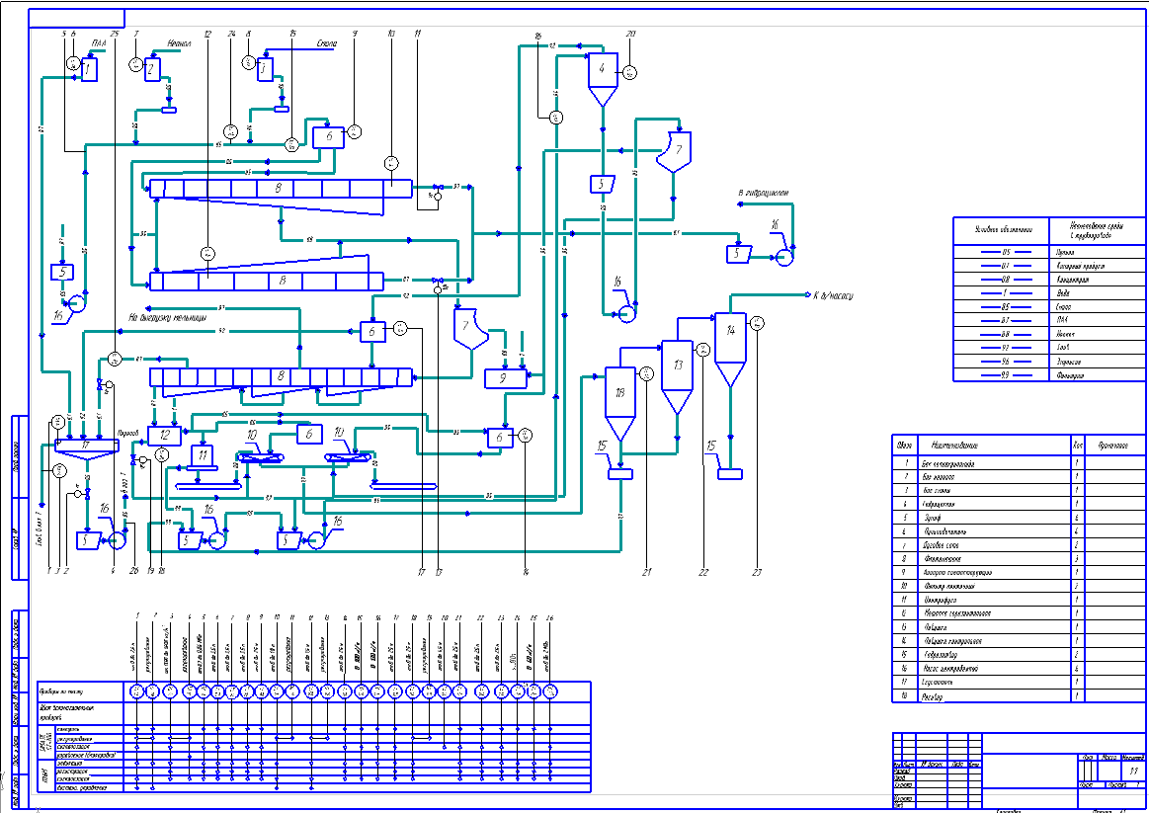Select vessel 1 fed by the ПАА line
This screenshot has height=813, width=1149.
(x=89, y=71)
